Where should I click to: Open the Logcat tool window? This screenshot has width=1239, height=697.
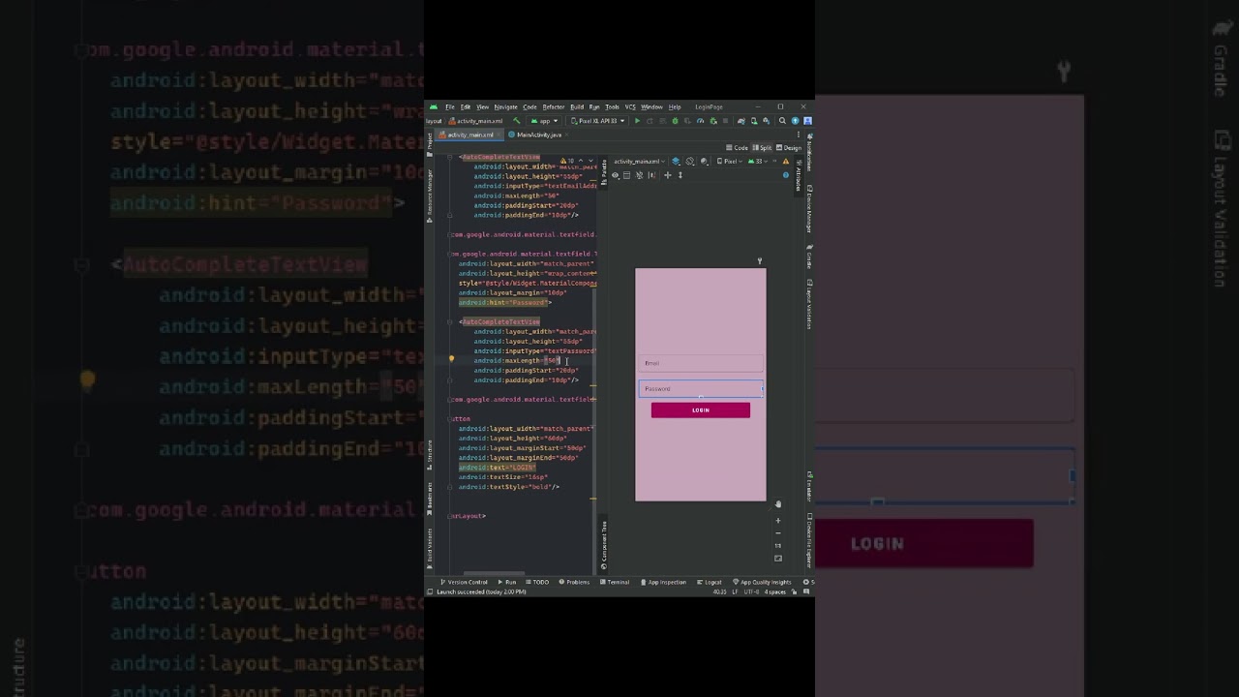710,582
